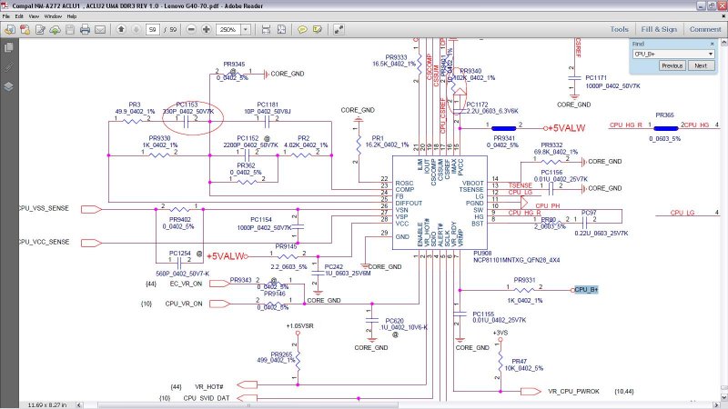This screenshot has width=728, height=409.
Task: Click the Create PDF online icon
Action: [x=25, y=29]
